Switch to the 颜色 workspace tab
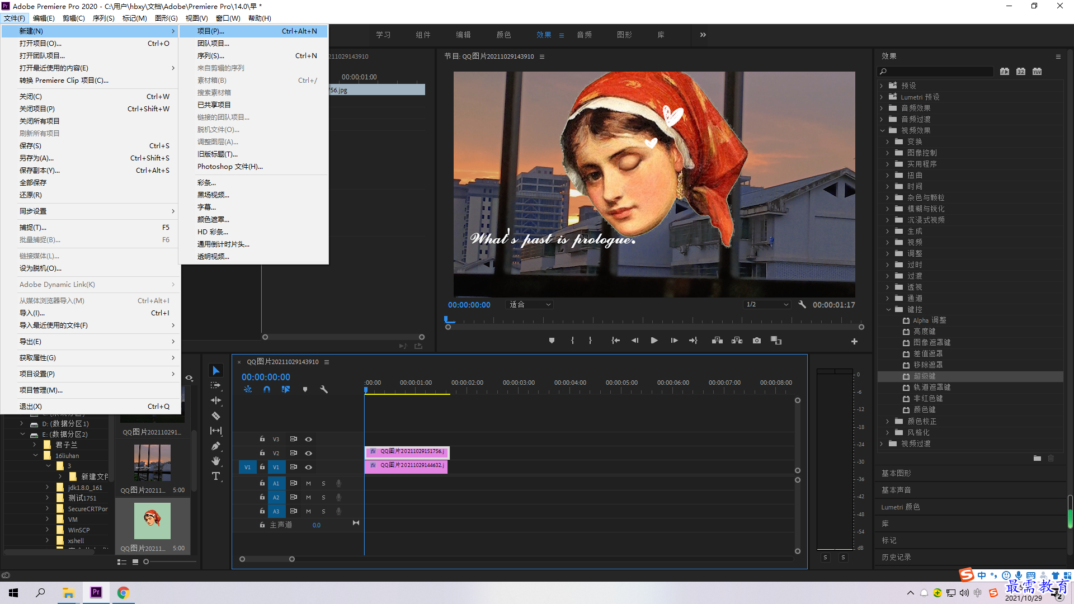 coord(503,35)
